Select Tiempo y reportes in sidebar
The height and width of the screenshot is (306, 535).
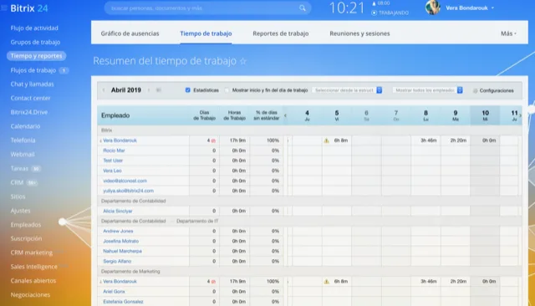coord(36,56)
